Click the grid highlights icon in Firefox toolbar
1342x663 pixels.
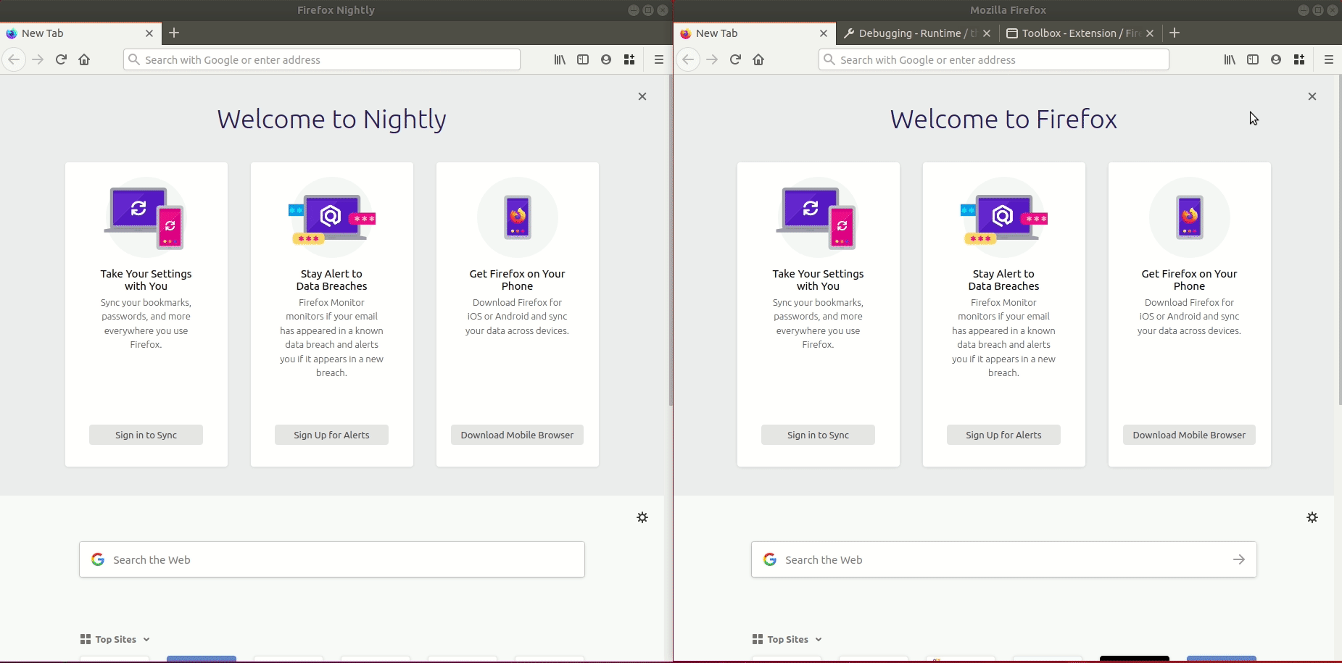pos(1300,59)
